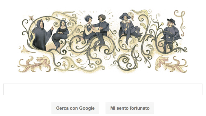Click the caped man in black hat
This screenshot has width=206, height=116.
[171, 35]
